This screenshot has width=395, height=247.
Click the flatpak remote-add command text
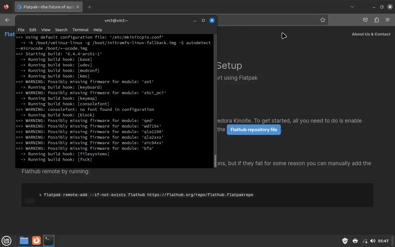tap(148, 195)
